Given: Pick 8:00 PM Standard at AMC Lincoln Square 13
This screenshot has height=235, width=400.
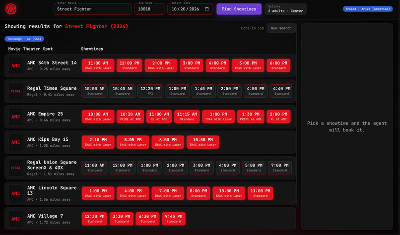Looking at the screenshot, I should pos(198,193).
